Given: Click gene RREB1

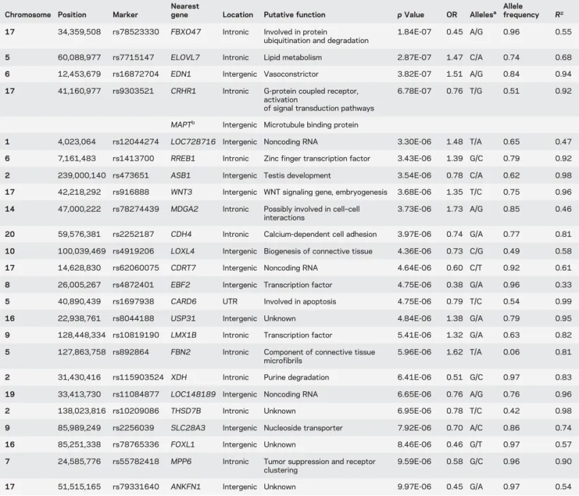Looking at the screenshot, I should [183, 159].
